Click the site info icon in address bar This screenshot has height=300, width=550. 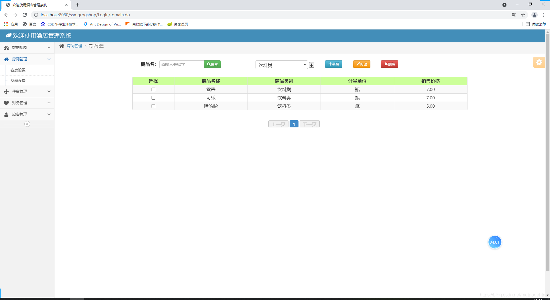36,15
